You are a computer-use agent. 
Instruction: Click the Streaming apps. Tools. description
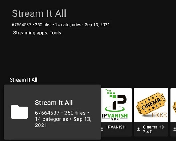pyautogui.click(x=38, y=33)
